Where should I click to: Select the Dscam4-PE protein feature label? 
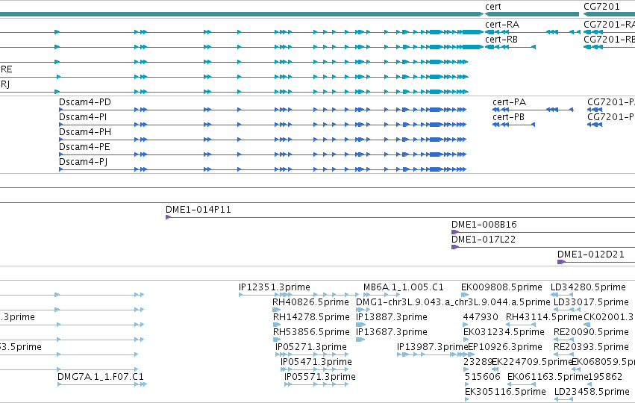point(84,146)
